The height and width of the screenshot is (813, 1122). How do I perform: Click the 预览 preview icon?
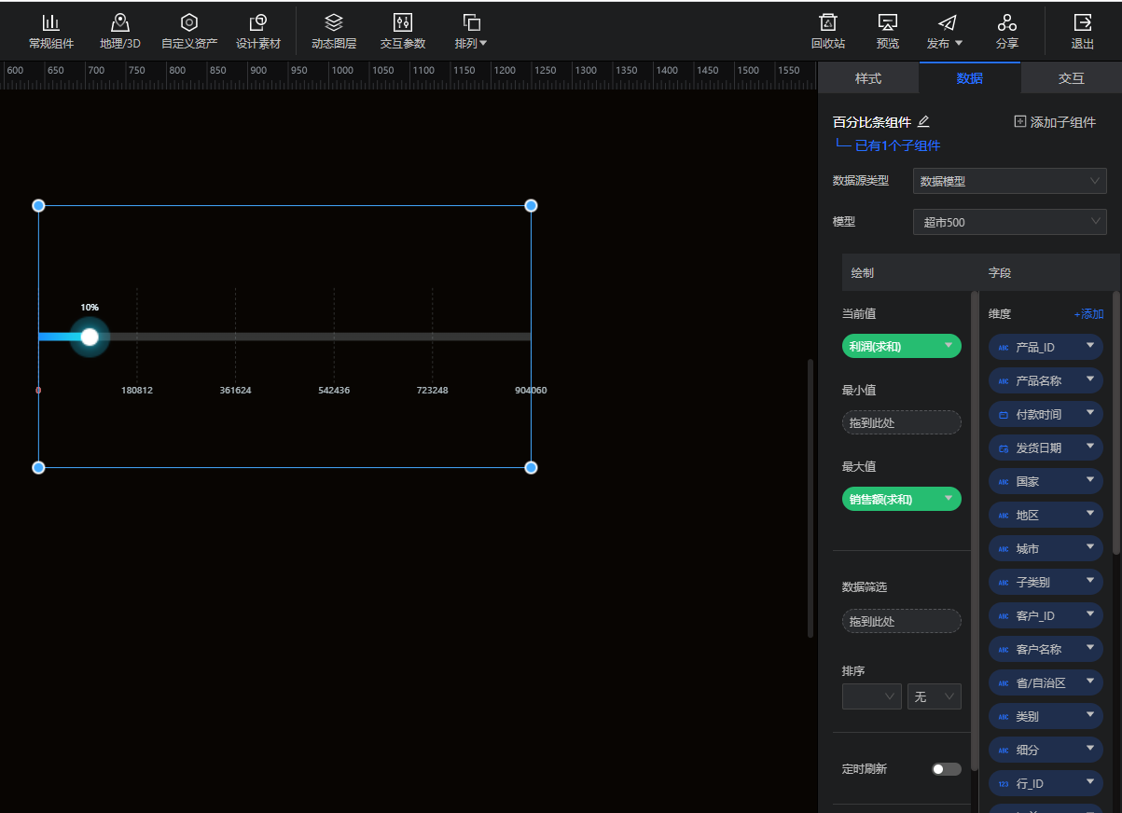pyautogui.click(x=888, y=22)
